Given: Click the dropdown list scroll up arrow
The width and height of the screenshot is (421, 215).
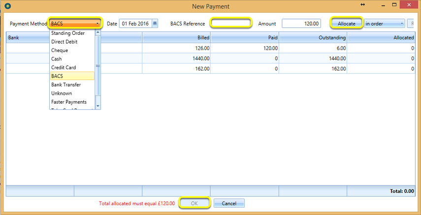Looking at the screenshot, I should pyautogui.click(x=97, y=33).
